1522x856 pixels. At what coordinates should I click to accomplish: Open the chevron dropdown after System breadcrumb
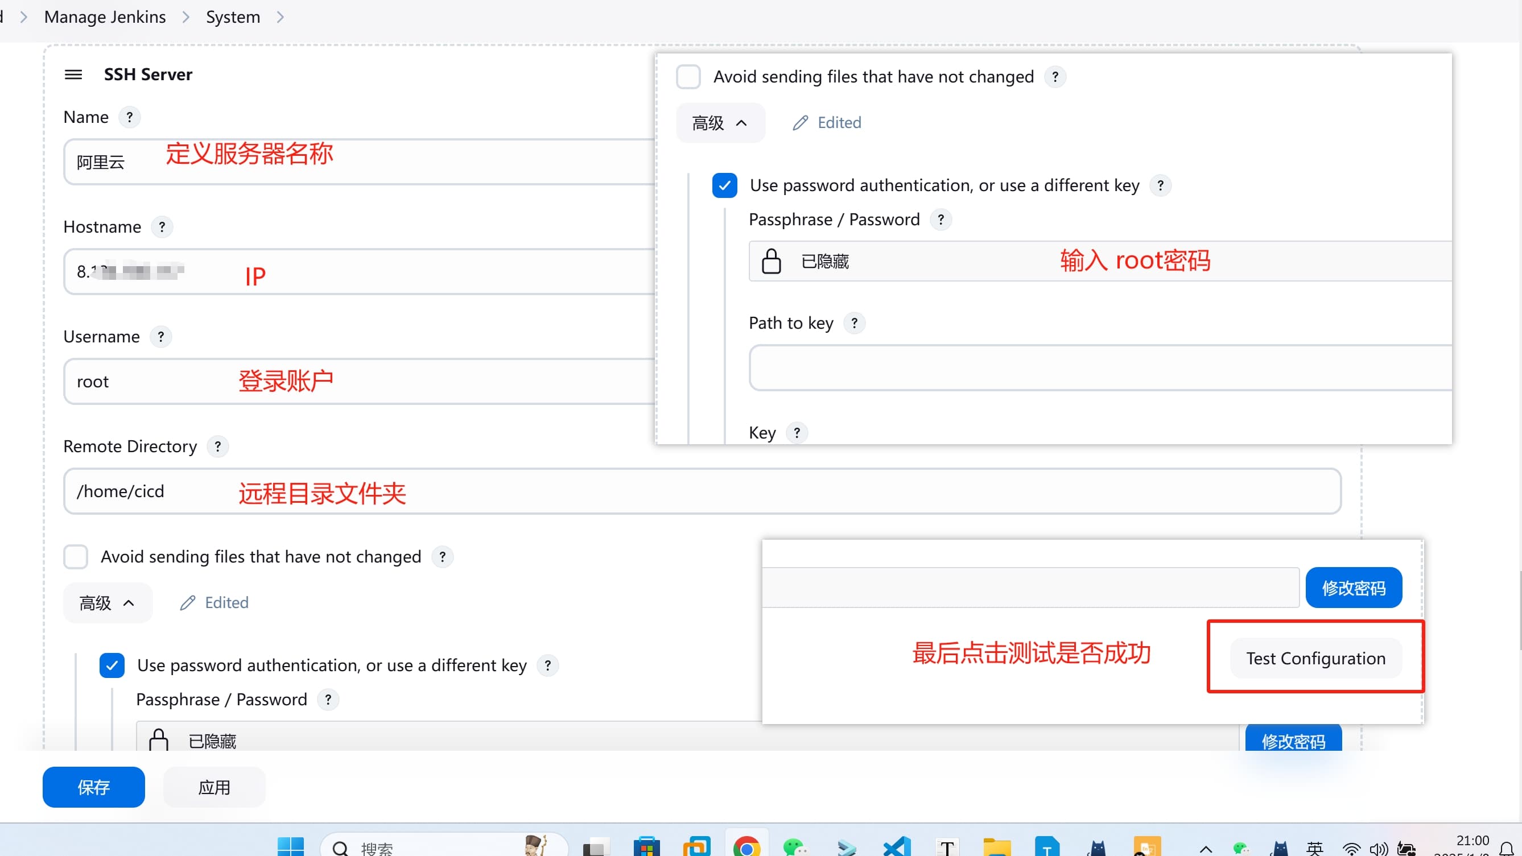click(x=280, y=17)
